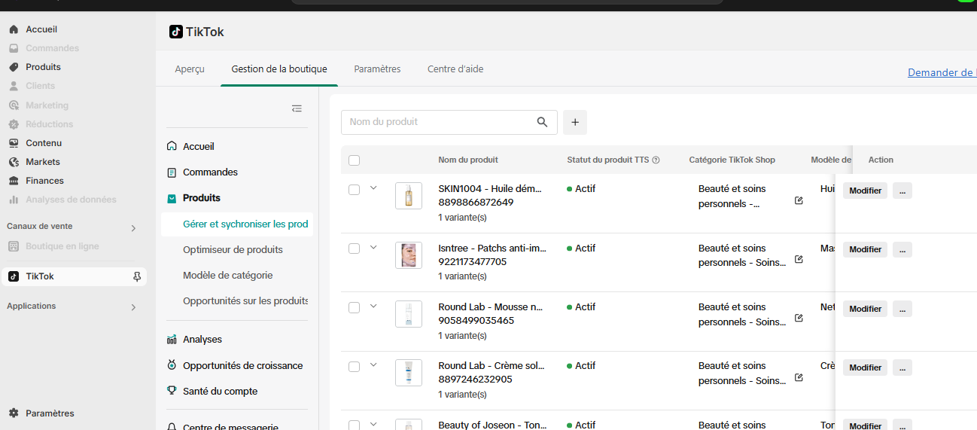977x430 pixels.
Task: Open more actions for the SKIN1004 row
Action: coord(902,191)
